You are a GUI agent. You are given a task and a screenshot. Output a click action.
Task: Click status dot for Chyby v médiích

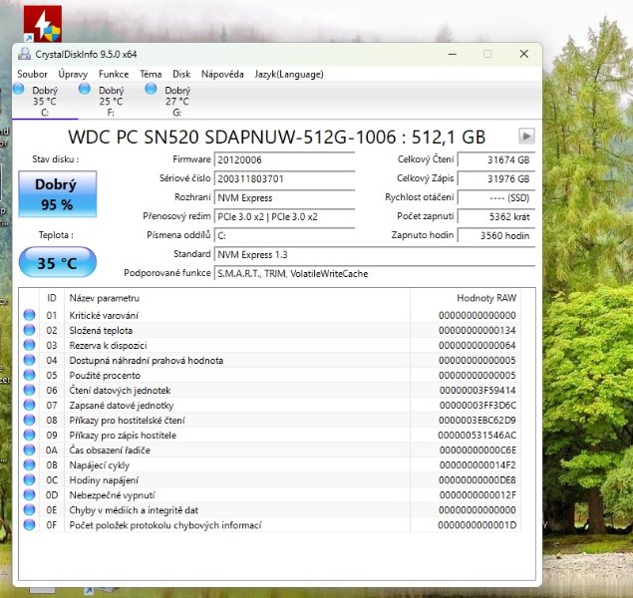point(29,509)
